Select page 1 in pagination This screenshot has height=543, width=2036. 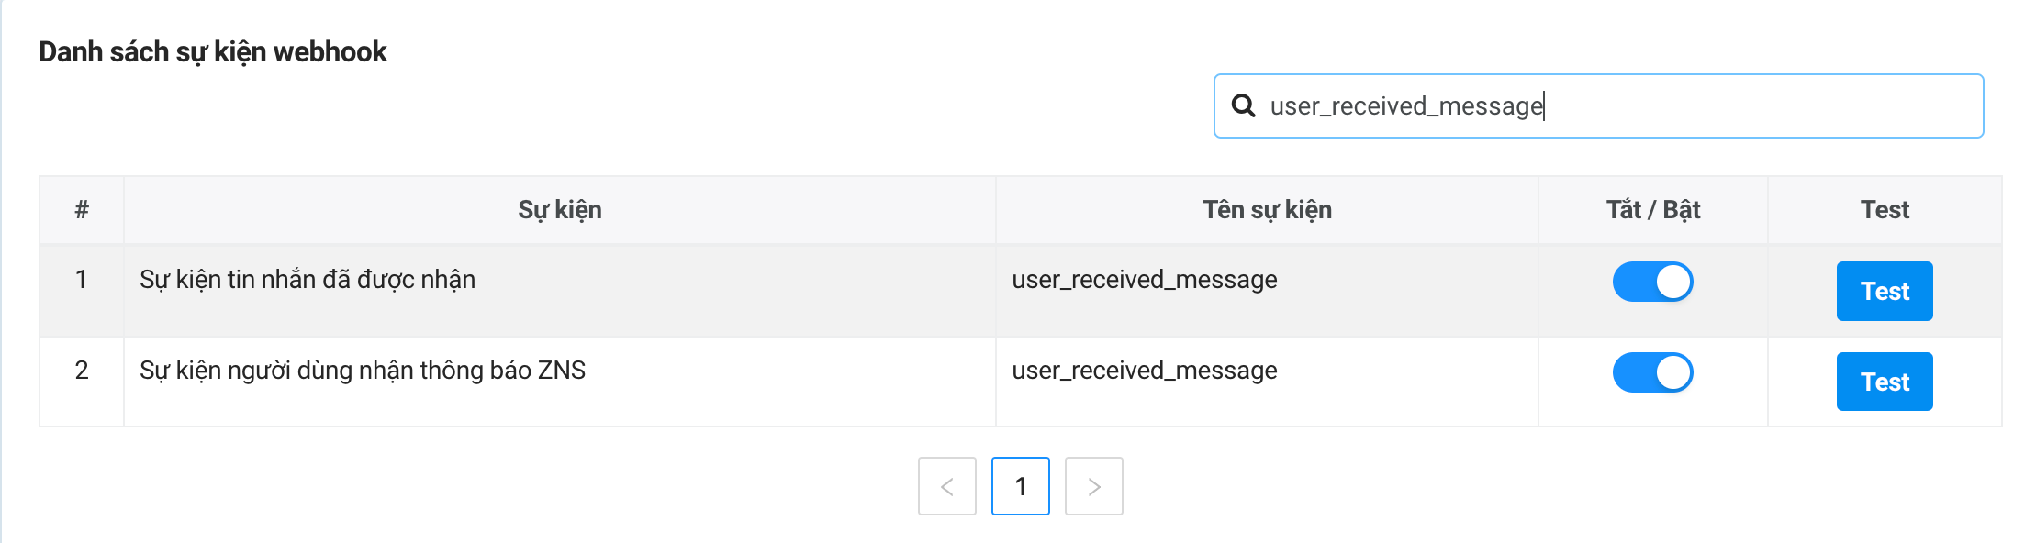click(x=1020, y=486)
